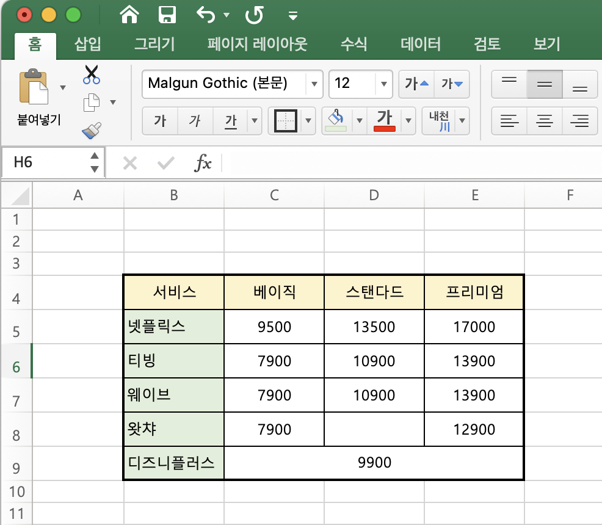602x525 pixels.
Task: Toggle italic formatting
Action: [195, 121]
